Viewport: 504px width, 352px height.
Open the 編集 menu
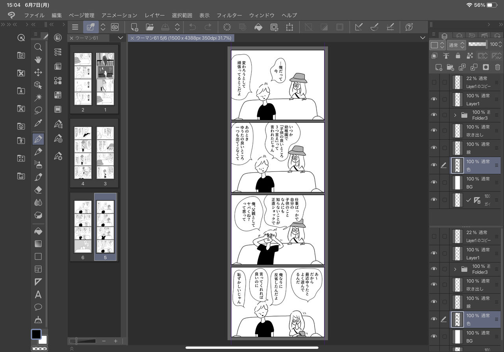[57, 15]
